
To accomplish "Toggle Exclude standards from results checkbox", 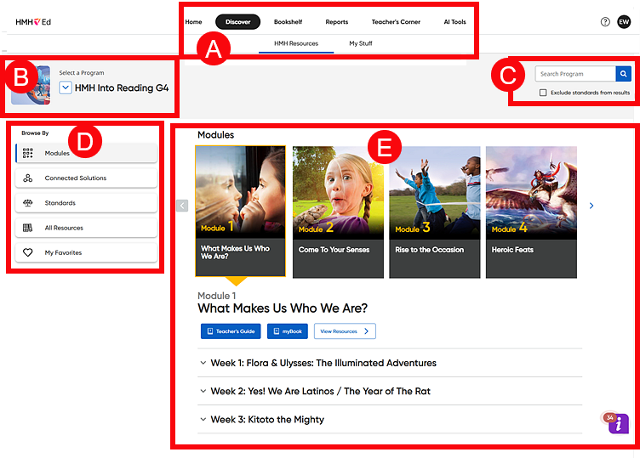I will point(543,93).
